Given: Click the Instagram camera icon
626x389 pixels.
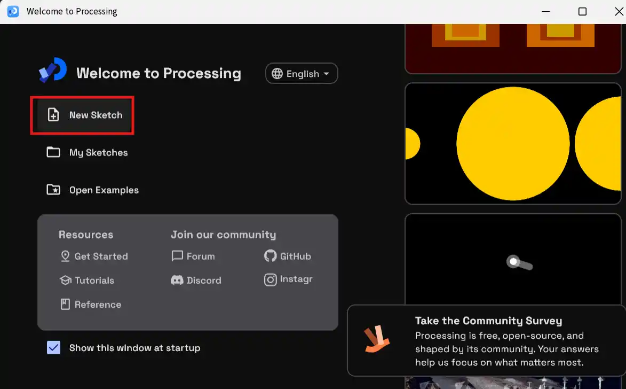Looking at the screenshot, I should (x=270, y=279).
